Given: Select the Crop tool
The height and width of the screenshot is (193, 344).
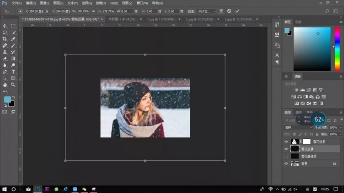Looking at the screenshot, I should click(4, 39).
